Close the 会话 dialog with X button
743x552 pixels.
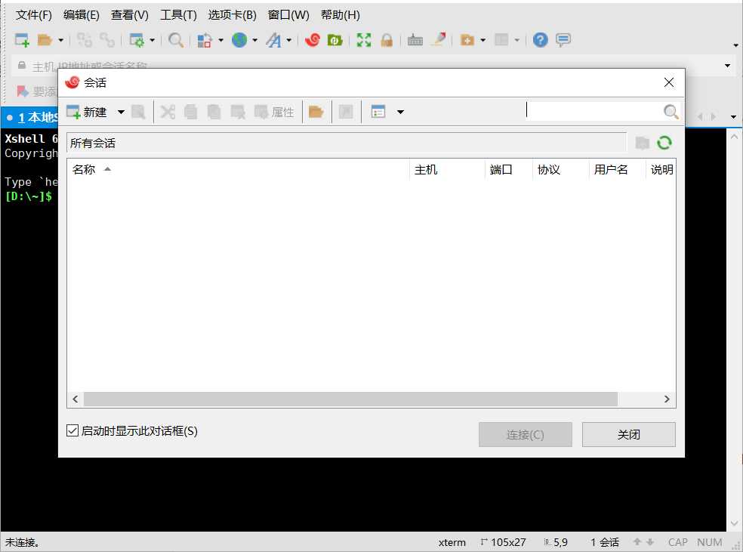click(x=669, y=82)
